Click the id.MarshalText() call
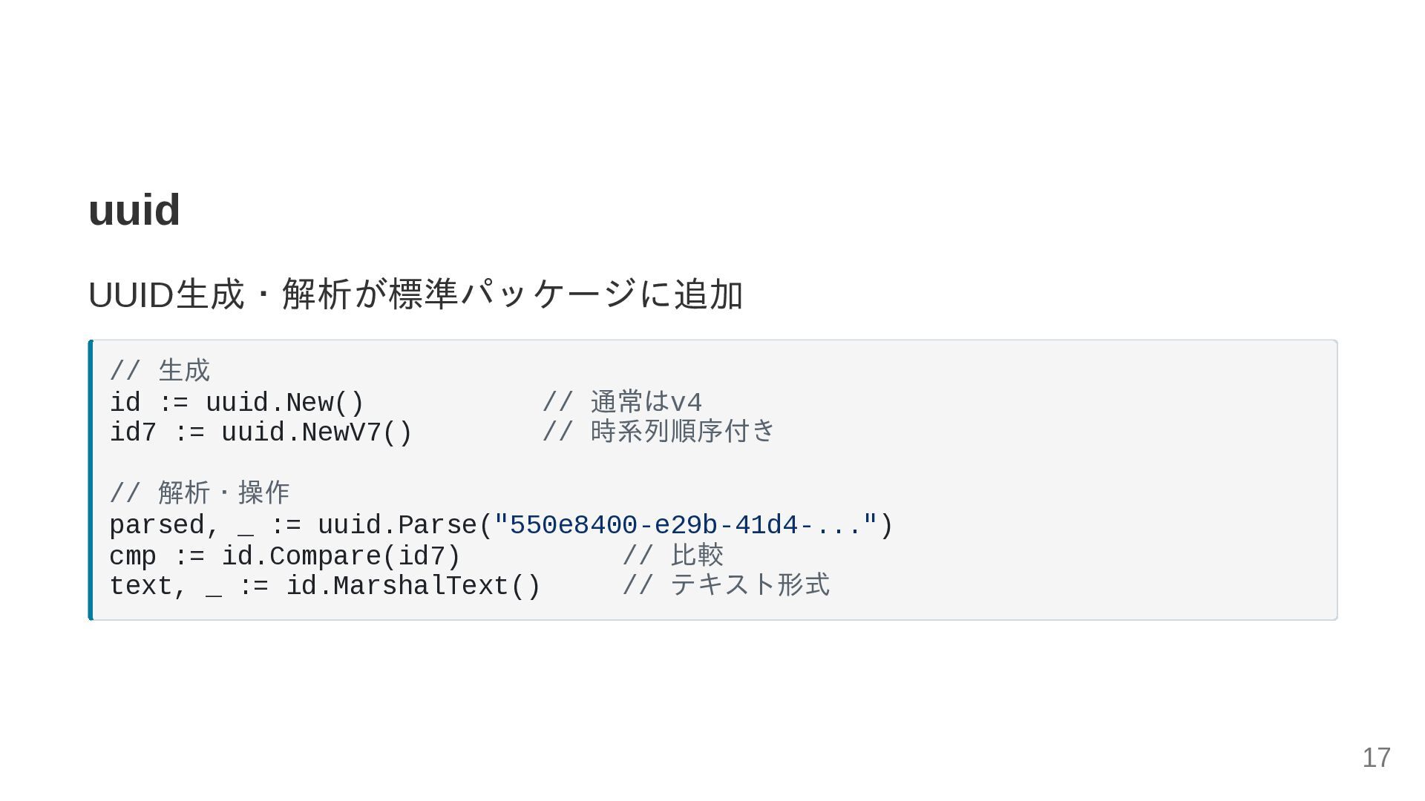This screenshot has width=1425, height=801. 413,586
